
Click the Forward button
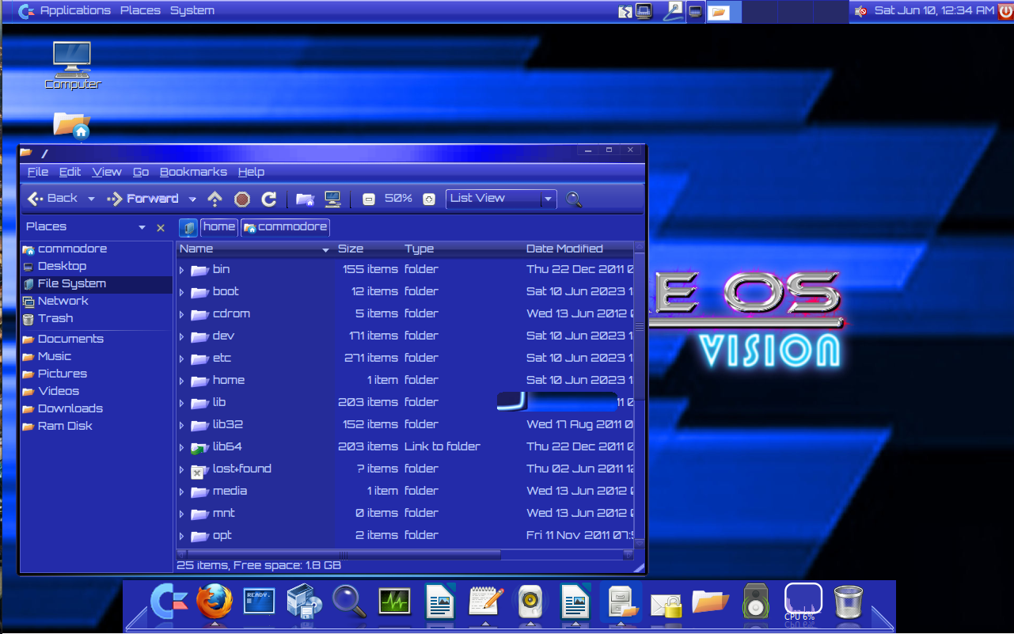[142, 199]
